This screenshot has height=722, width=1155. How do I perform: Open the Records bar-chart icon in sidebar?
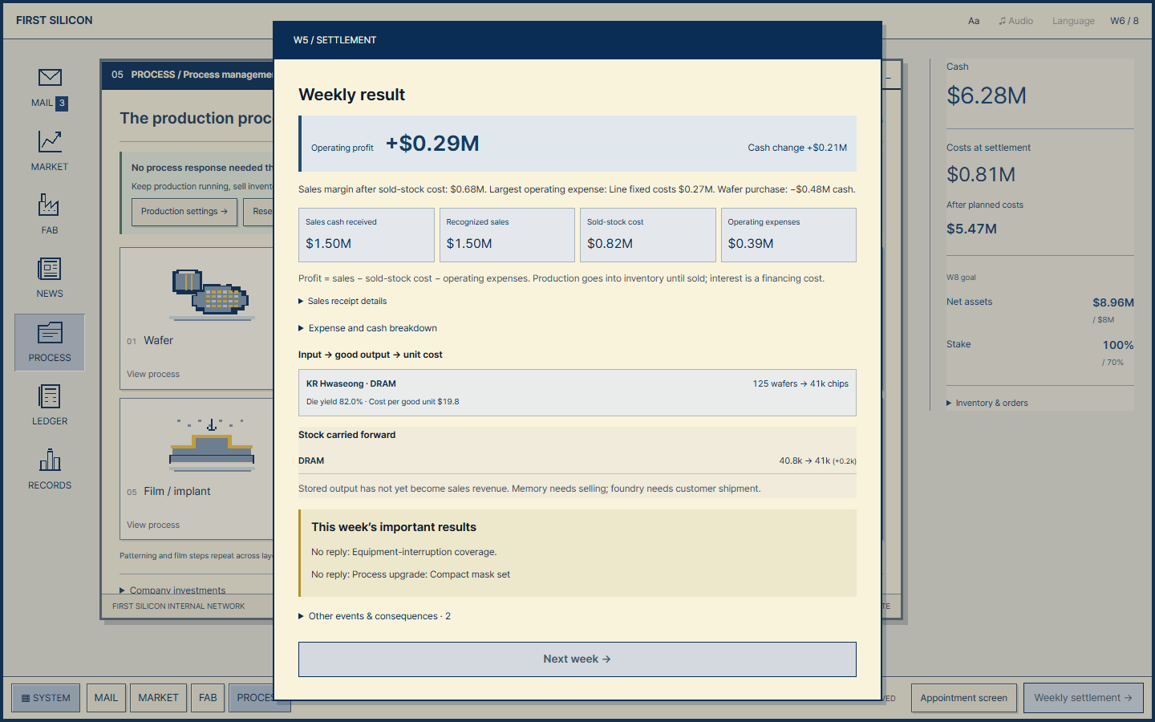click(50, 460)
